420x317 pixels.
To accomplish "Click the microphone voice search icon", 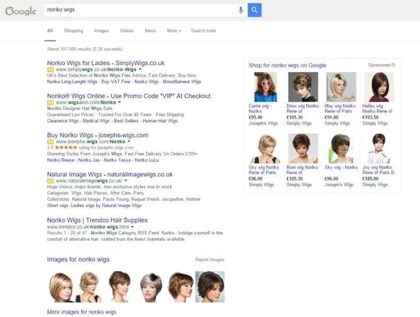I will [240, 10].
